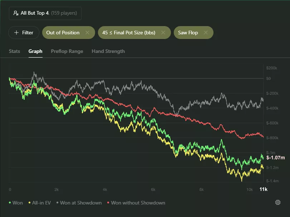Click the 11k hand count axis label
290x217 pixels.
tap(264, 189)
